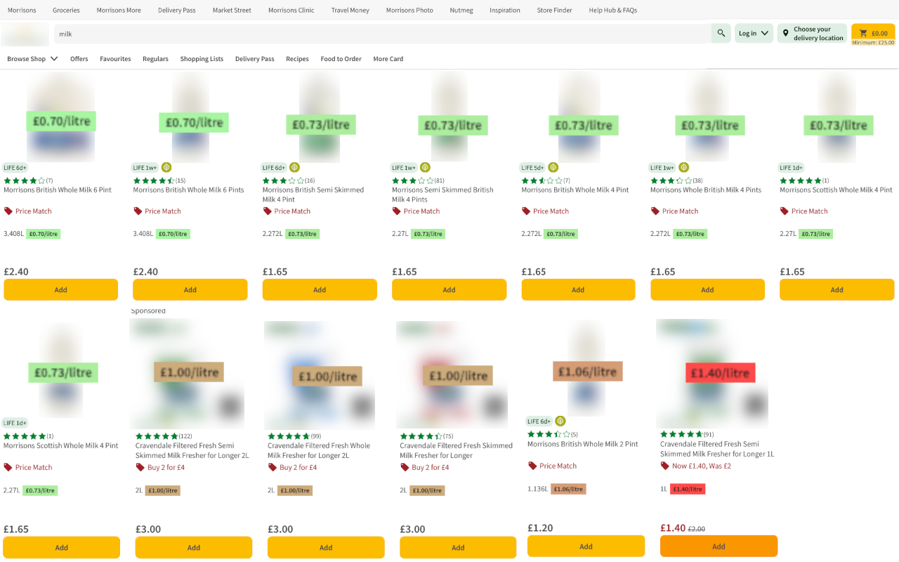Click the Morrisons logo at top left
The image size is (899, 562).
click(x=25, y=34)
